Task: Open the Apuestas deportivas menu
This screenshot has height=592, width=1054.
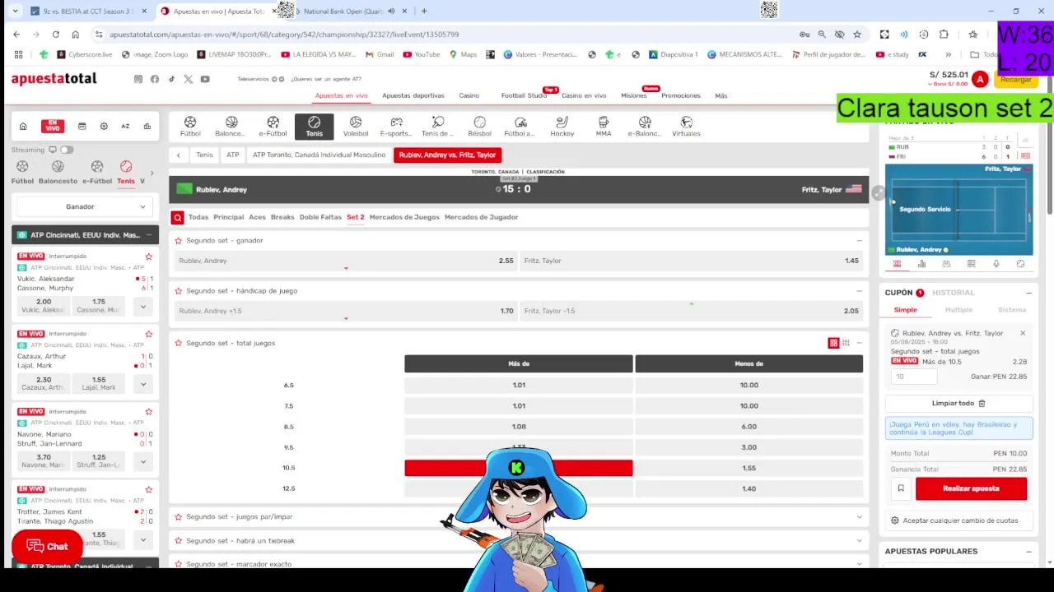Action: [x=413, y=95]
